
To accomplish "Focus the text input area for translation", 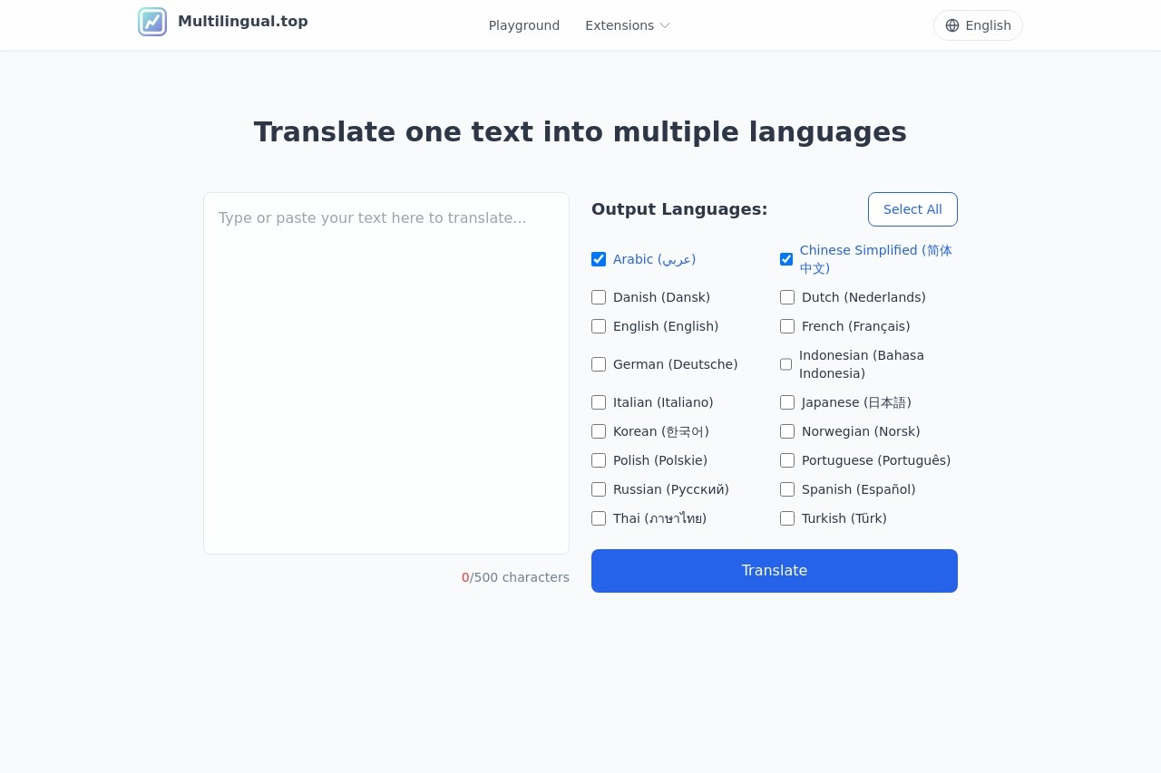I will click(386, 373).
